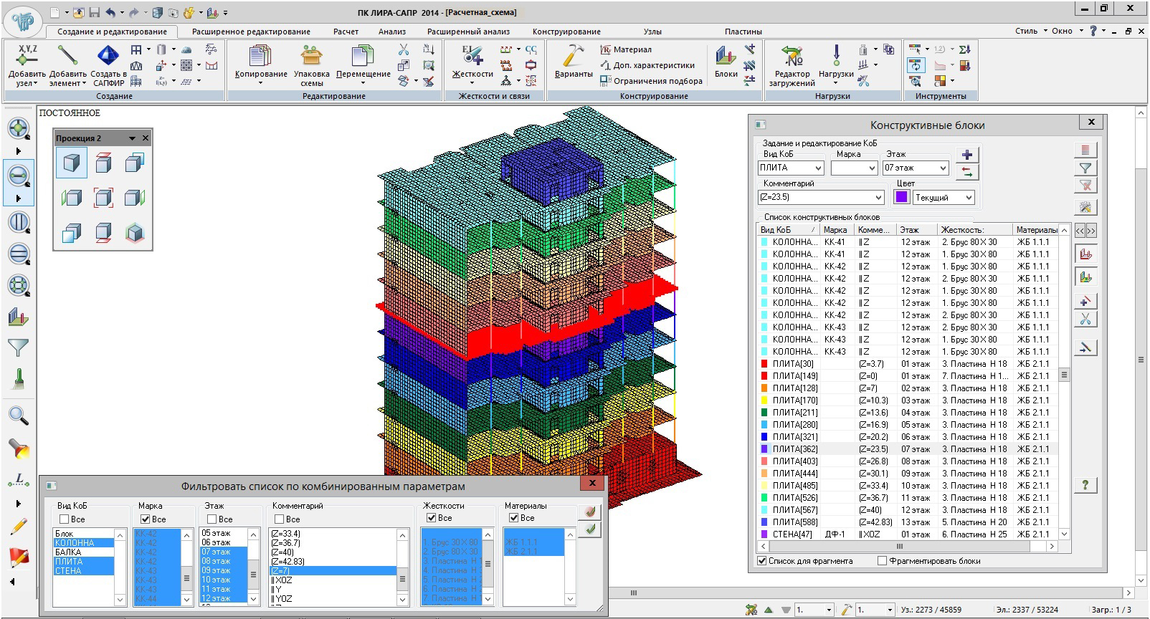Click the filter funnel icon in Конструктивные блоки panel
1150x619 pixels.
point(1085,168)
